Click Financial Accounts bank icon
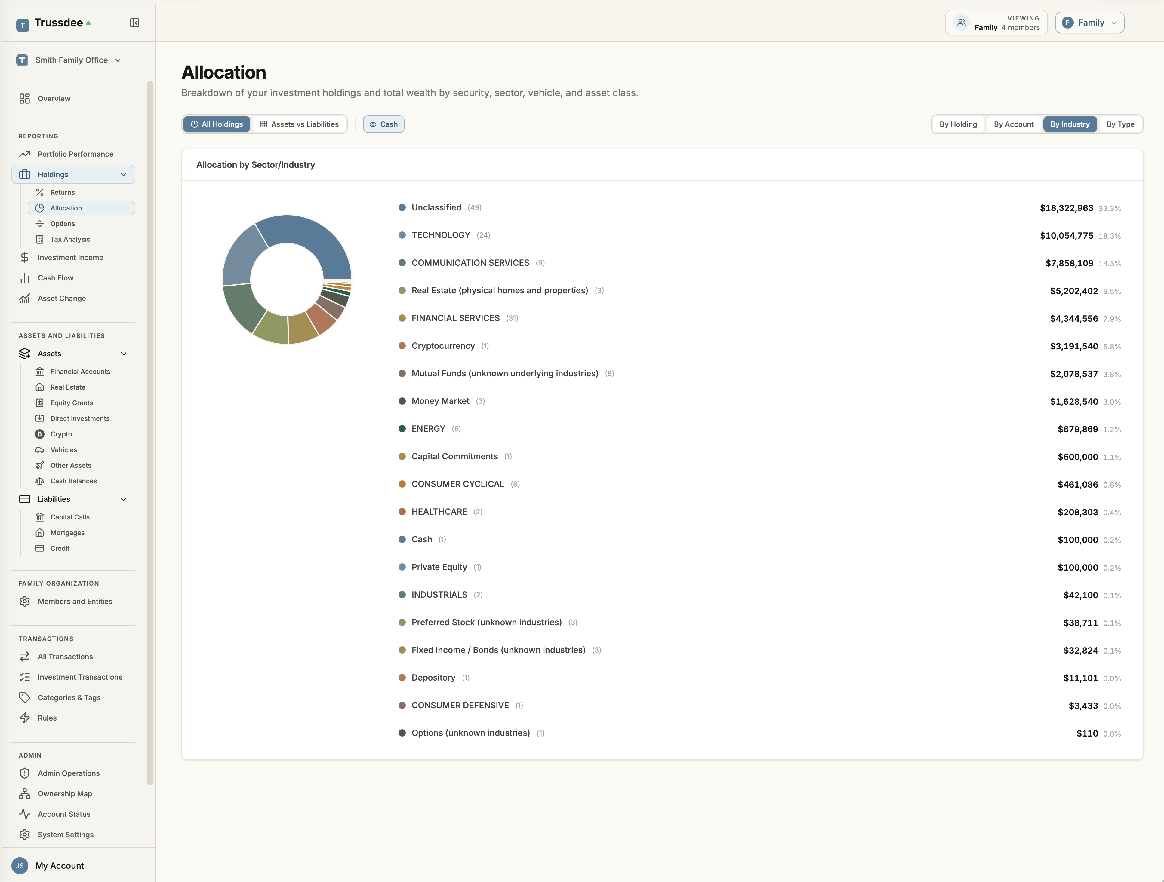This screenshot has height=882, width=1164. (39, 372)
